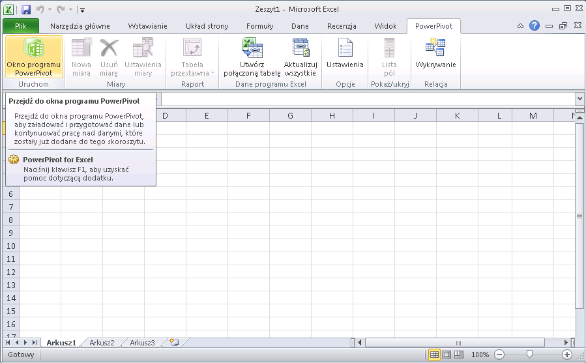Screen dimensions: 586x363
Task: Select row 12 header
Action: 11,272
